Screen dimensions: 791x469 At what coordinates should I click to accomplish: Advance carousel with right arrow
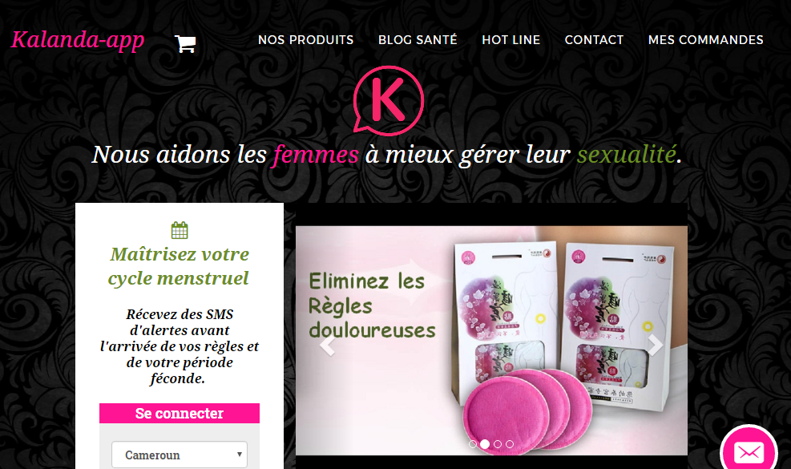(655, 346)
